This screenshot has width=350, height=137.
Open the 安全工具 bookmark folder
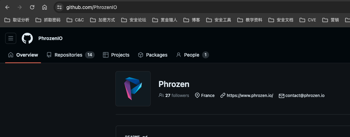(219, 20)
